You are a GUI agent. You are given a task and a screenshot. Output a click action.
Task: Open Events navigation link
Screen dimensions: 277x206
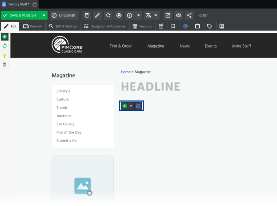(x=211, y=46)
